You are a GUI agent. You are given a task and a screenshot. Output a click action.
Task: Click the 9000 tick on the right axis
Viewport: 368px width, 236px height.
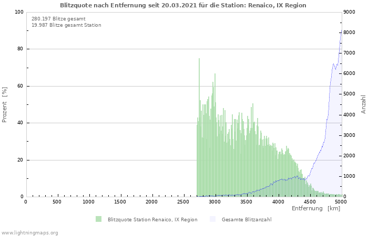click(x=351, y=12)
